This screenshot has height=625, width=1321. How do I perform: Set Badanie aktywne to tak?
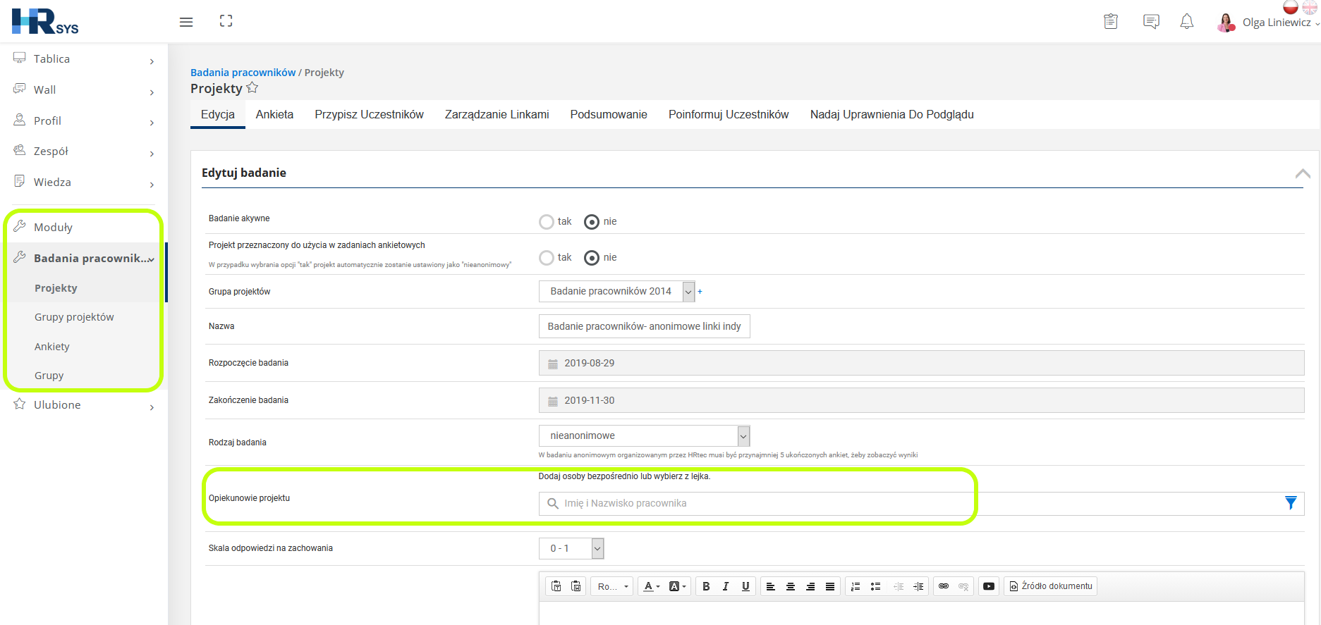[x=547, y=222]
